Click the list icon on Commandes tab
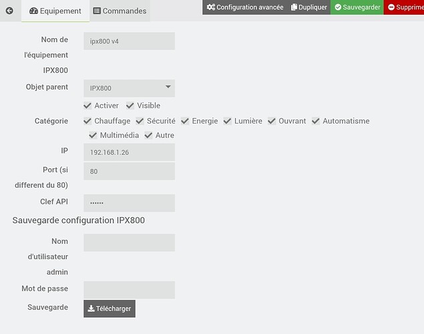The height and width of the screenshot is (334, 424). click(x=97, y=11)
